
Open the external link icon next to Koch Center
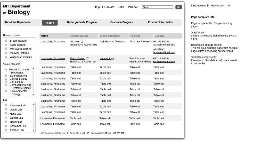pos(87,58)
